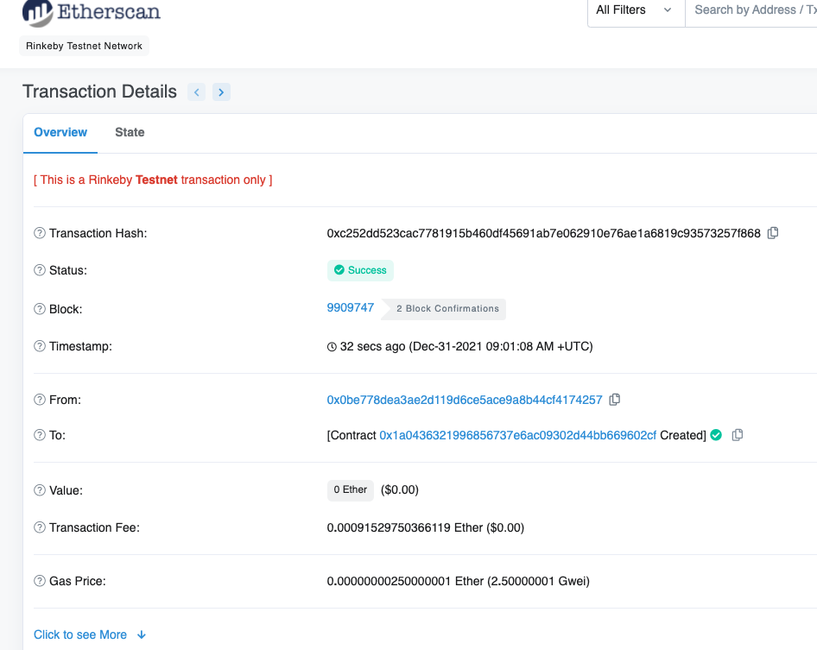Open help icon next to Transaction Fee
The image size is (817, 650).
[40, 527]
